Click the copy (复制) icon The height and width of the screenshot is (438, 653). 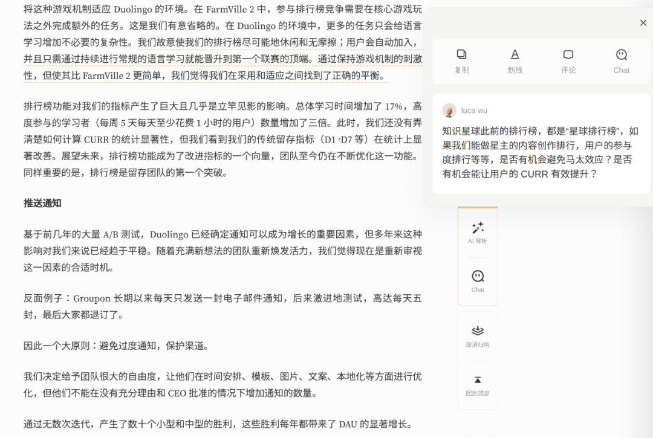461,54
